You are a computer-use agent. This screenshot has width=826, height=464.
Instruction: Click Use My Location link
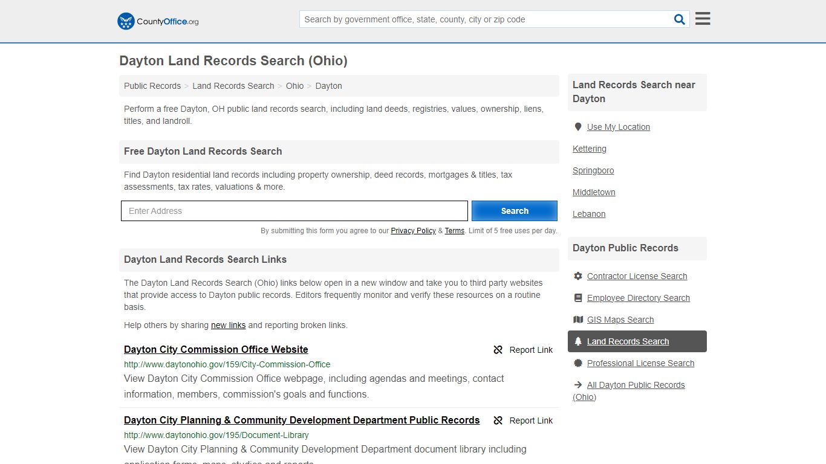pyautogui.click(x=619, y=127)
